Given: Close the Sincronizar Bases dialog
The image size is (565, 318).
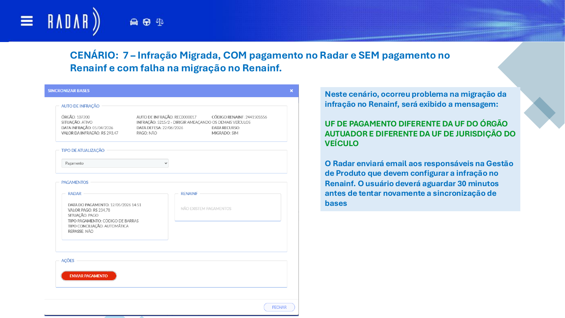Looking at the screenshot, I should (x=292, y=91).
